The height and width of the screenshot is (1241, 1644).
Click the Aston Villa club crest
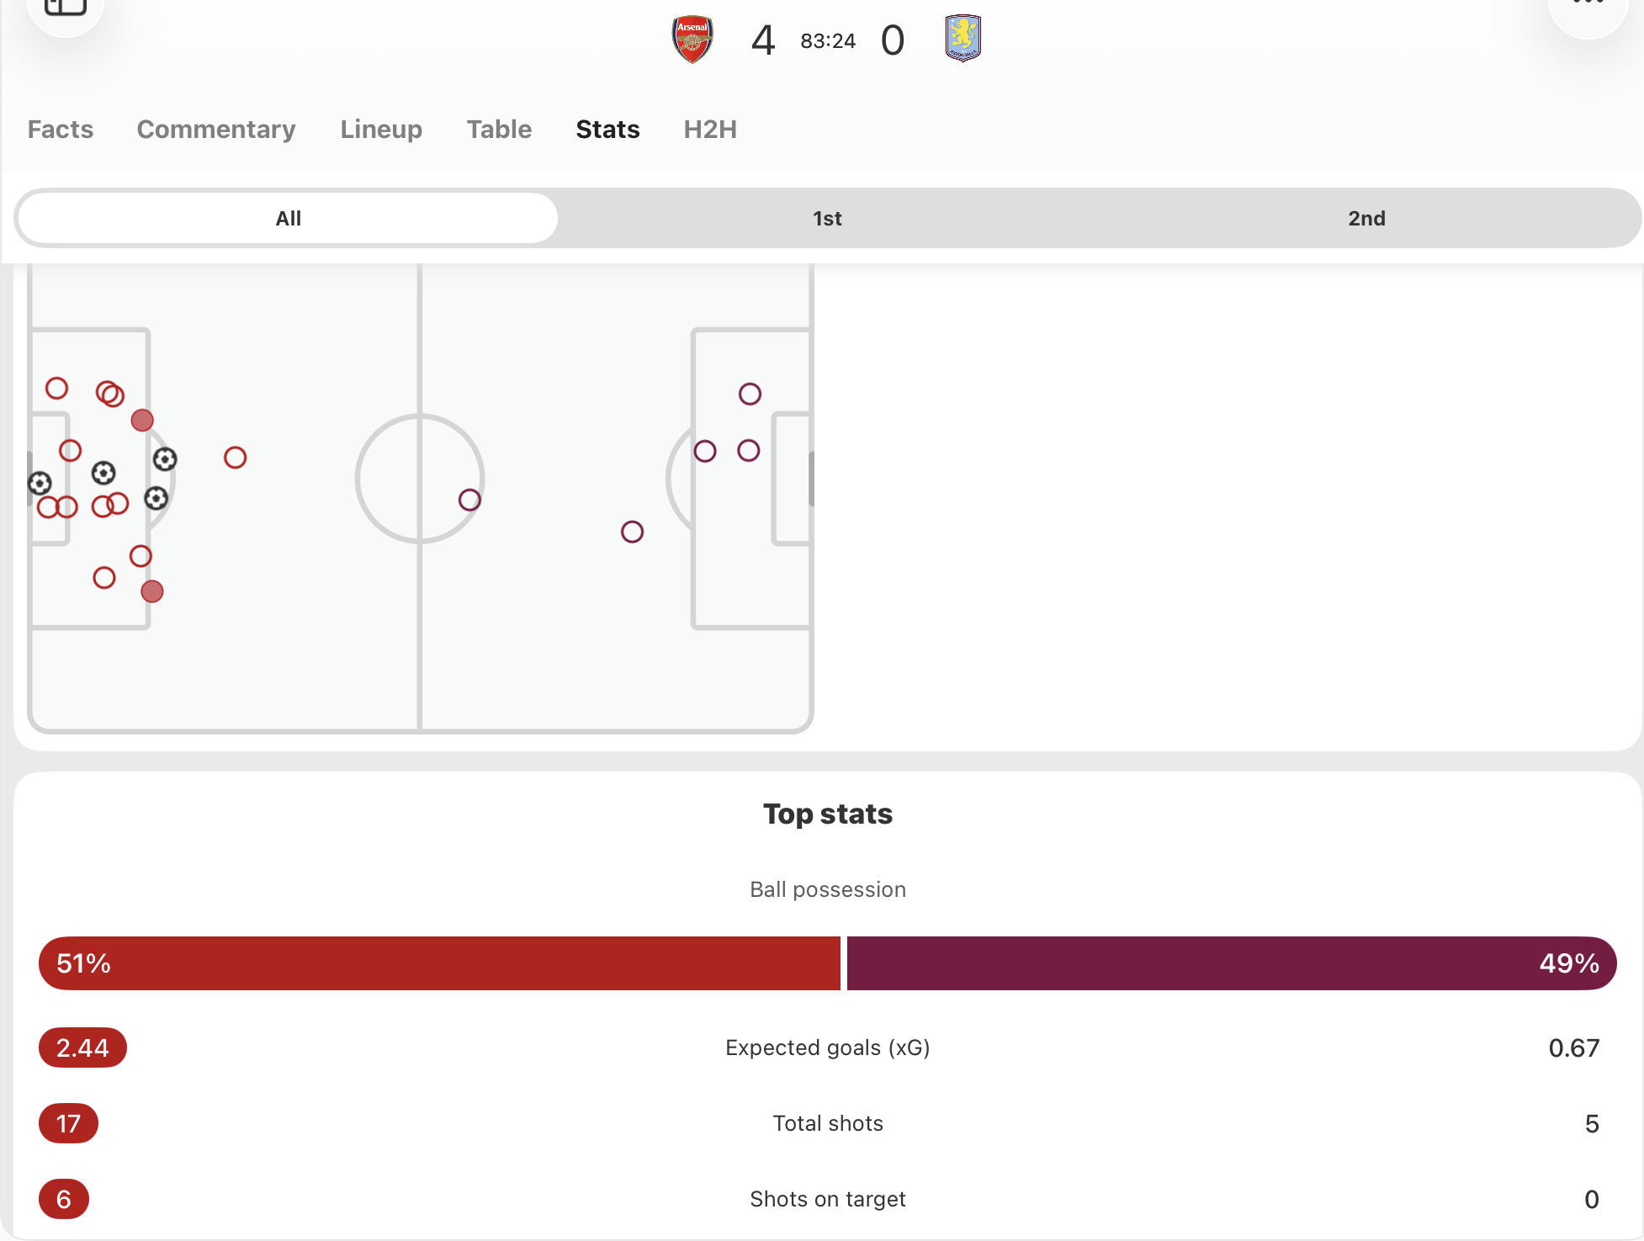[963, 39]
